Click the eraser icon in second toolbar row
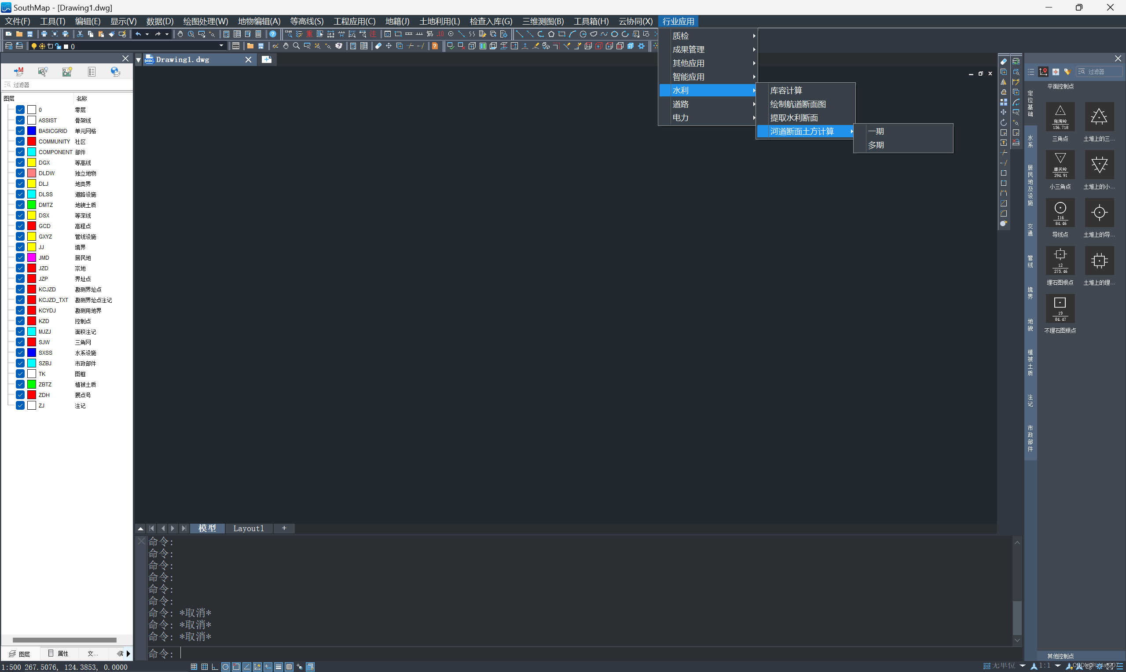This screenshot has width=1126, height=672. [x=378, y=46]
